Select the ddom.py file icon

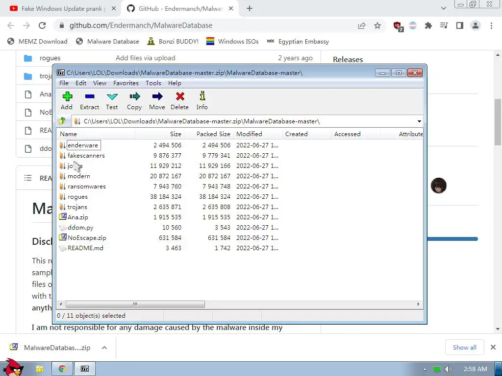(62, 227)
